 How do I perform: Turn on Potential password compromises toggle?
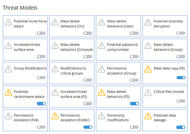click(134, 56)
